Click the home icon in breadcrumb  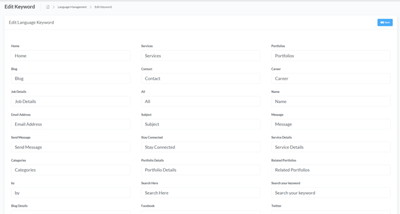(x=48, y=7)
